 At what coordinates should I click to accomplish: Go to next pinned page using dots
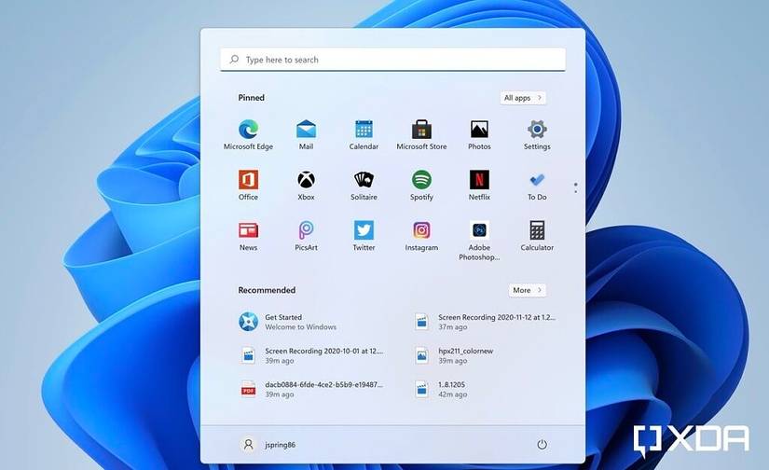click(x=575, y=187)
